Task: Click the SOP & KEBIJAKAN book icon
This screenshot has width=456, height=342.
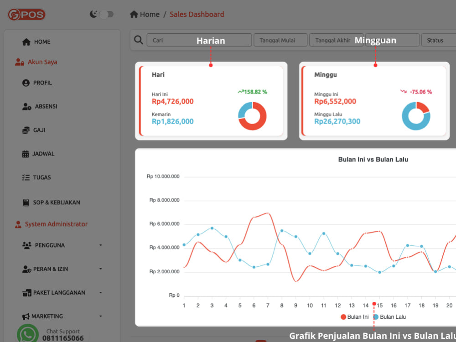Action: click(x=26, y=202)
